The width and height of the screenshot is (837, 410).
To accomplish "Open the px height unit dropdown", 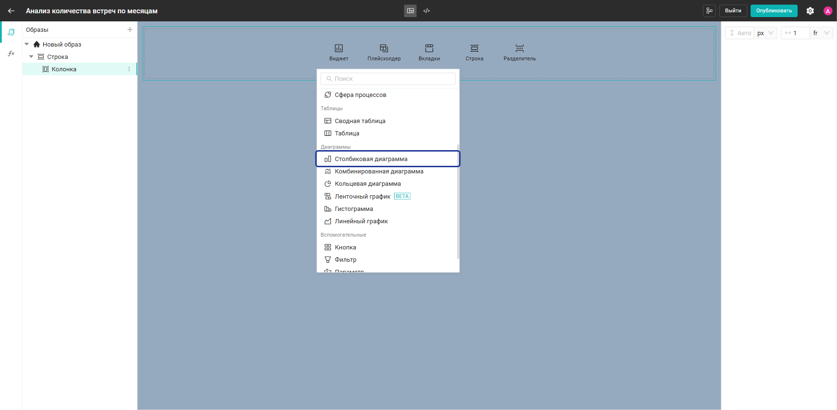I will tap(765, 33).
